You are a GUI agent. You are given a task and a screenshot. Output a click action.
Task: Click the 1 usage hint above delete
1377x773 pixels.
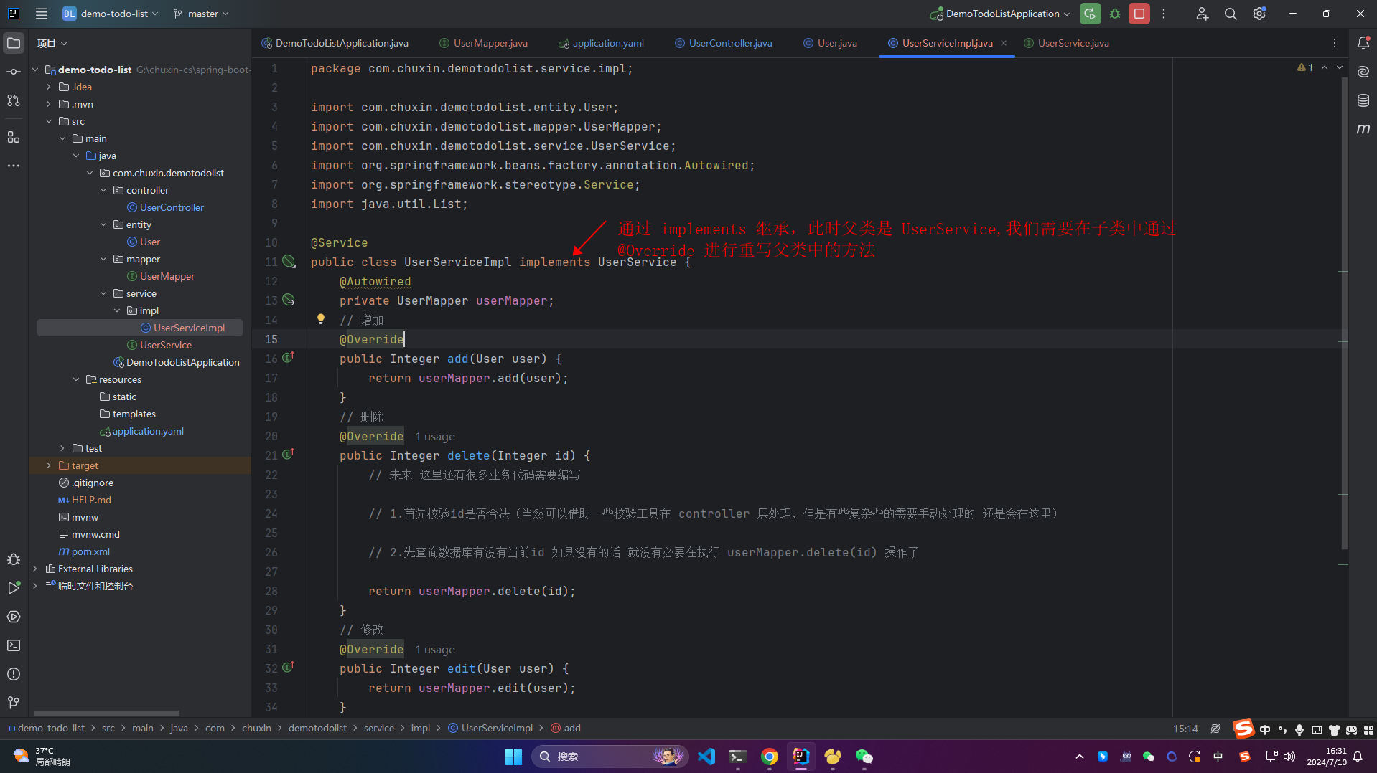tap(435, 436)
